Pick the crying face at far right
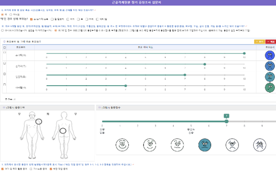Screen dimensions: 276x173 [260, 145]
